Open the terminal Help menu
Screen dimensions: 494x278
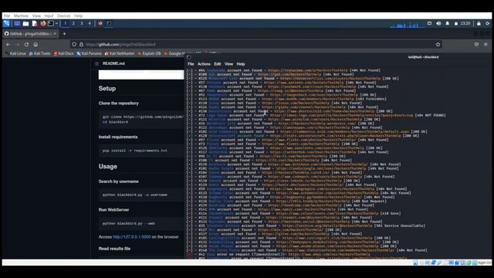click(241, 64)
